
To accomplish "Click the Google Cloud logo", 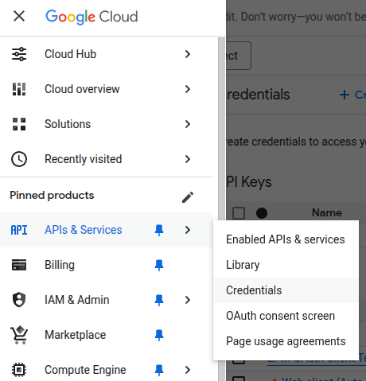I will coord(91,17).
